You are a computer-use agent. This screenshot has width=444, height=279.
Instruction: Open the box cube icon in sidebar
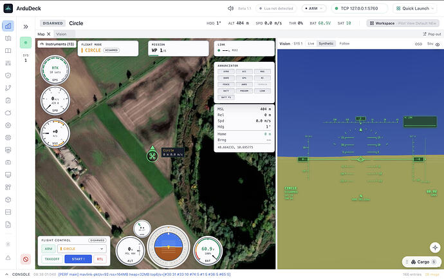click(8, 200)
